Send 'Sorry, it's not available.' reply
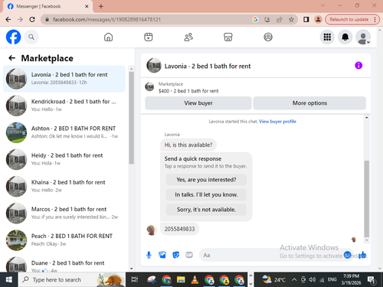 206,210
